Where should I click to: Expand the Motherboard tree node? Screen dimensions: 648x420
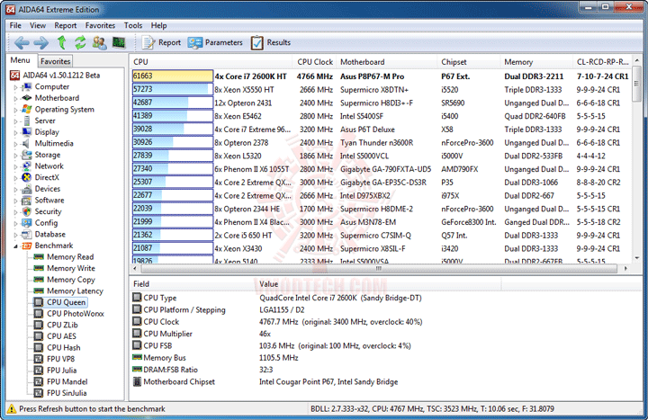(x=15, y=98)
